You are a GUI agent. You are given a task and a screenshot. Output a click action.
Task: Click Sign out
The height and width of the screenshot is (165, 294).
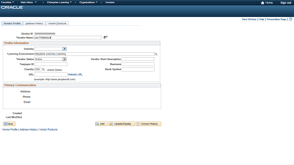pyautogui.click(x=286, y=3)
